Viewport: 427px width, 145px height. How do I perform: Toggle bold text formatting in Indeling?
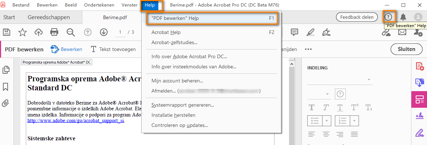point(312,107)
